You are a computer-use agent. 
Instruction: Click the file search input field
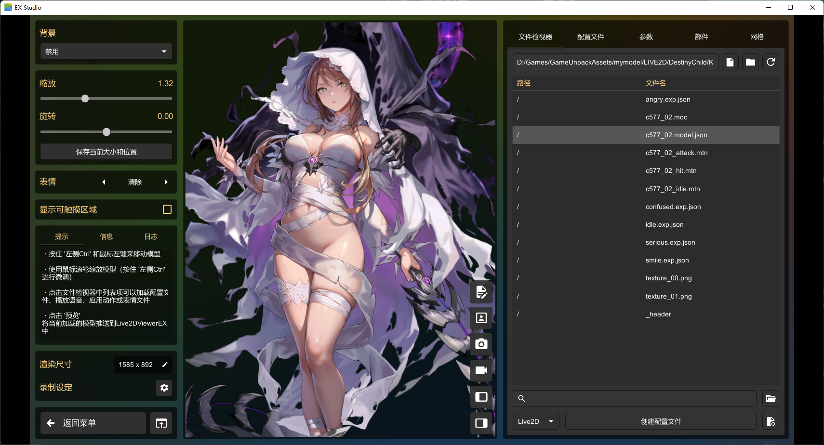tap(635, 399)
